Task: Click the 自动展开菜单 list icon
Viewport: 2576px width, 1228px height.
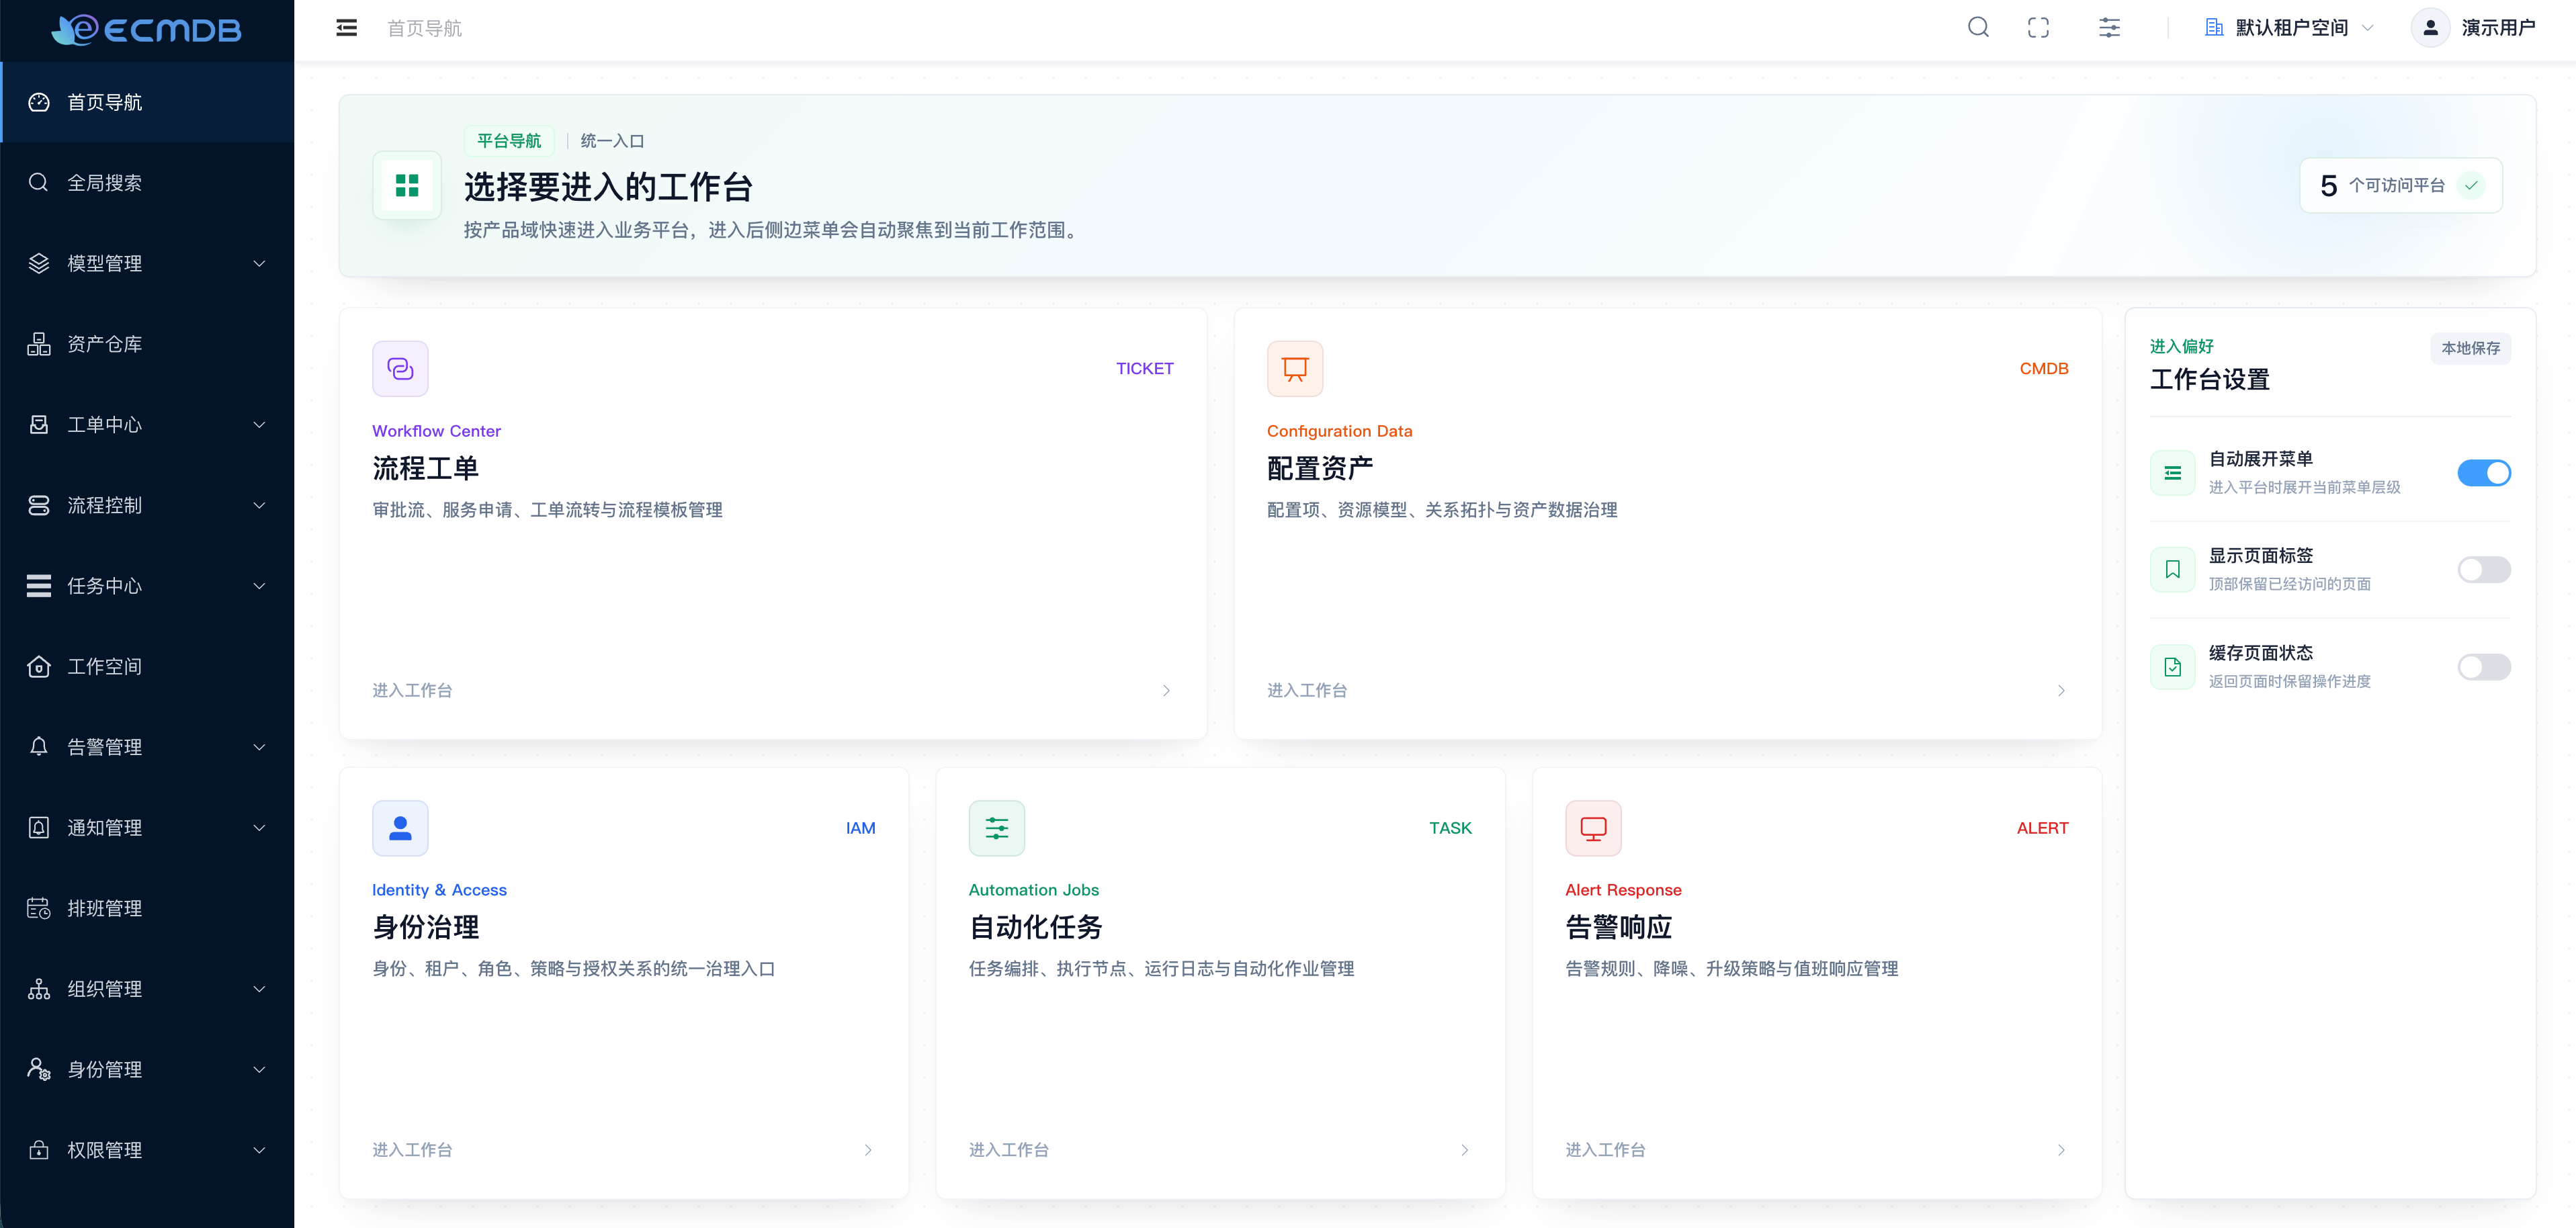Action: coord(2172,473)
